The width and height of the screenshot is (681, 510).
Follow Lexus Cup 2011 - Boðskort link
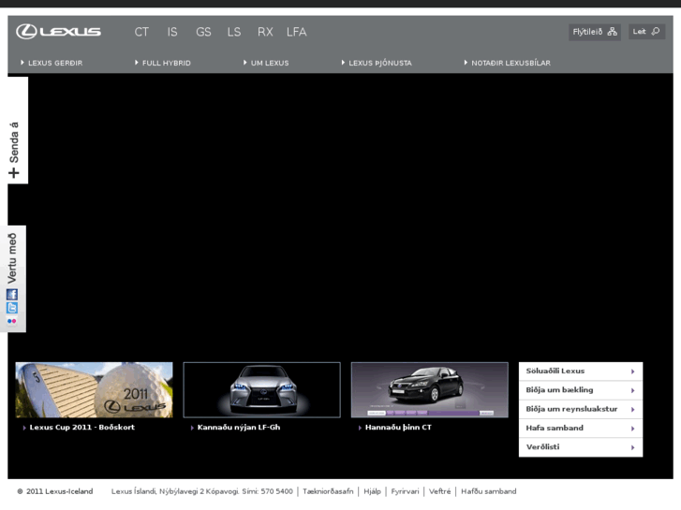[x=82, y=427]
